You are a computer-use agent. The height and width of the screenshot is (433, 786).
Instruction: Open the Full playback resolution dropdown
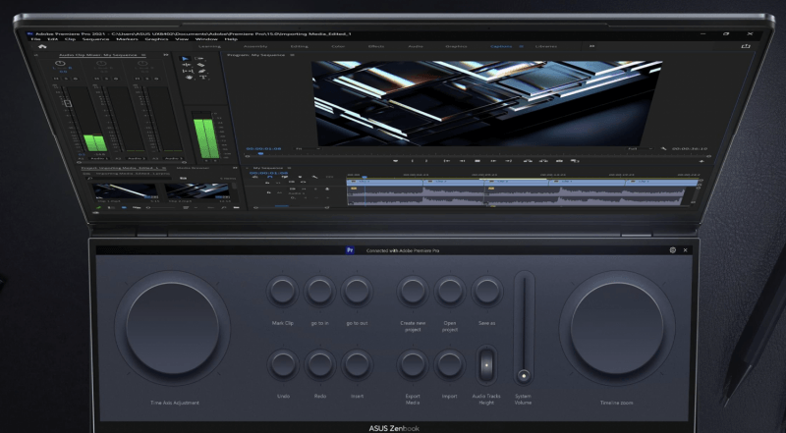tap(642, 149)
